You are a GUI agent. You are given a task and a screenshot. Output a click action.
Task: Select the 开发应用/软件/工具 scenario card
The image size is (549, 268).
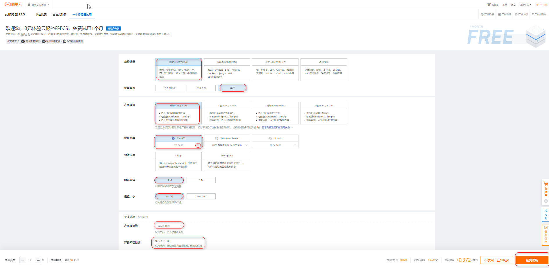[x=275, y=70]
